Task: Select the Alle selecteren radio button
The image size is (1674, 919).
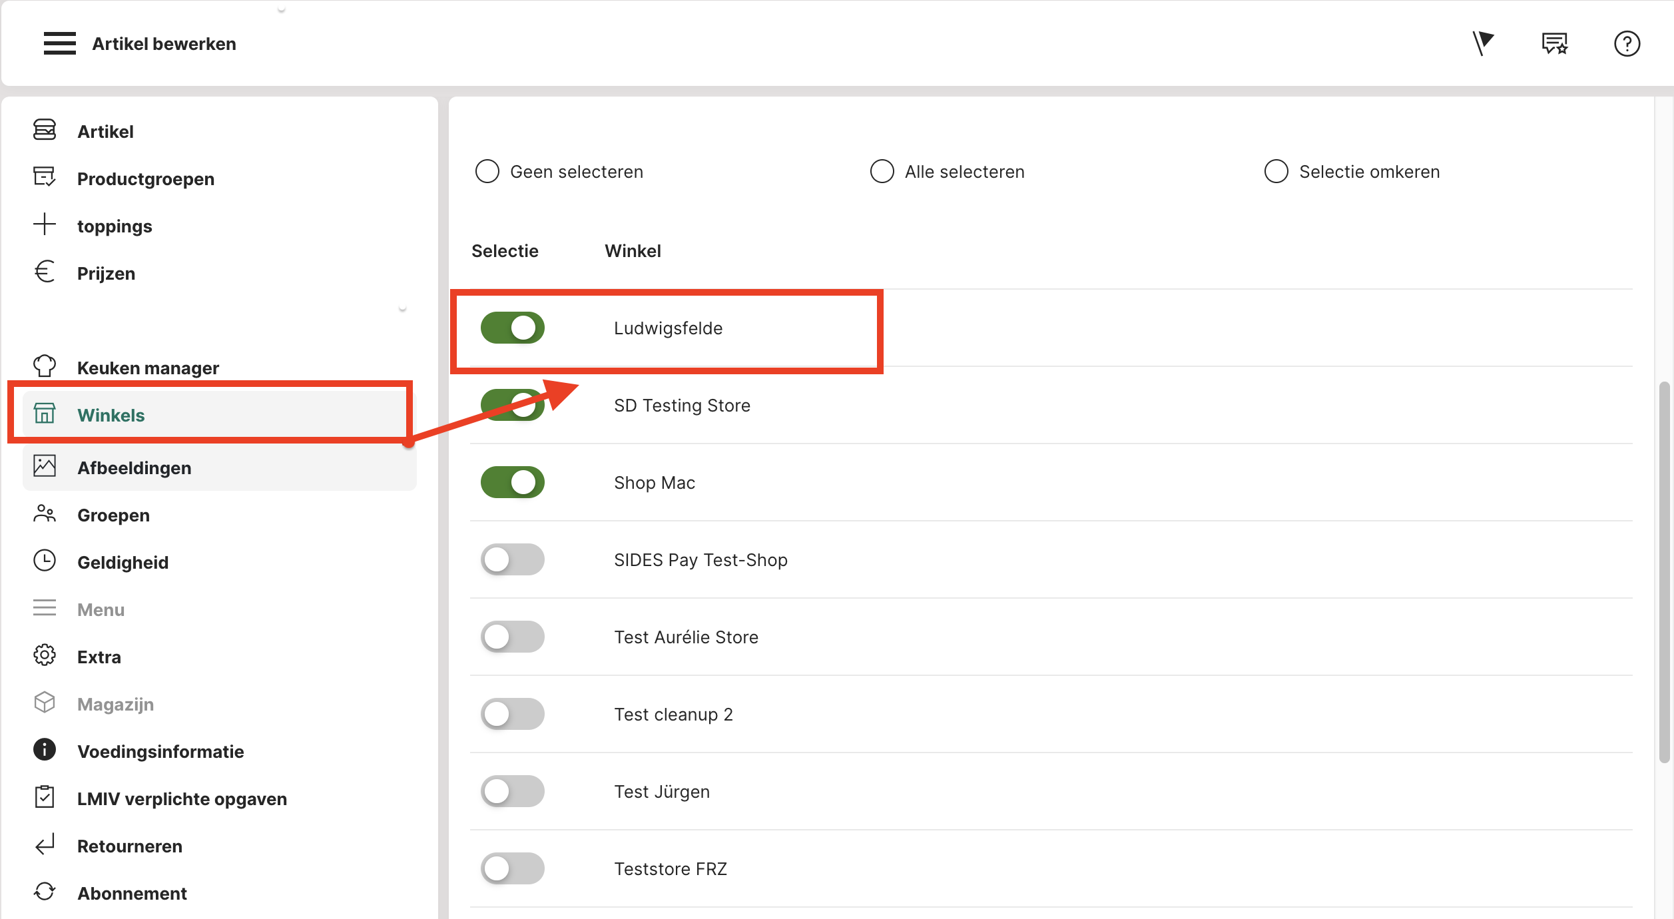Action: [882, 171]
